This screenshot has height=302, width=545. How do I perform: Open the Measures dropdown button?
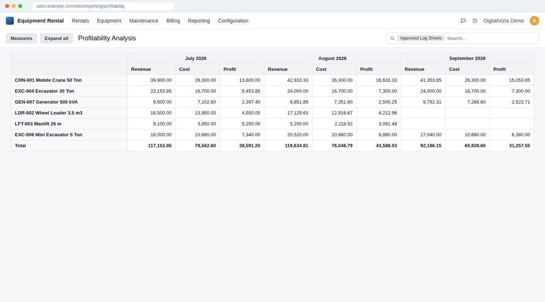pos(21,38)
